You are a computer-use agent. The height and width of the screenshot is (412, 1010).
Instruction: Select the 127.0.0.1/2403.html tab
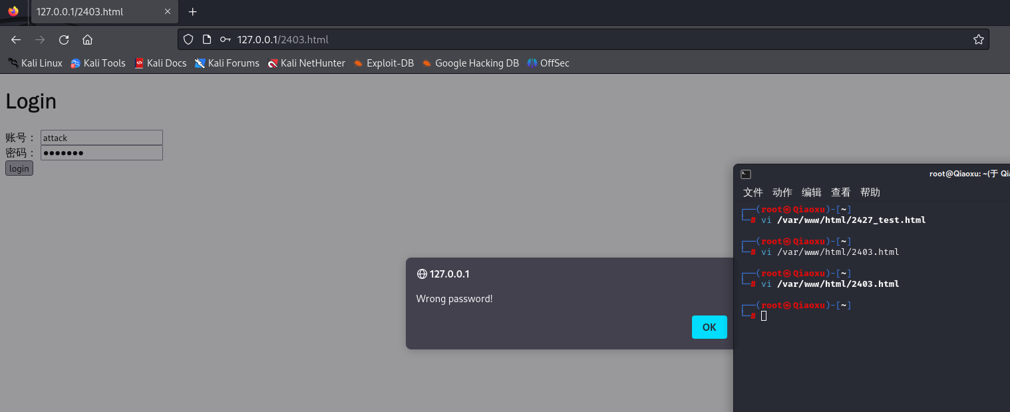click(x=104, y=12)
